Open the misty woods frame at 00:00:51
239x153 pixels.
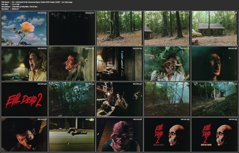click(167, 99)
